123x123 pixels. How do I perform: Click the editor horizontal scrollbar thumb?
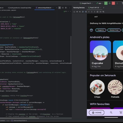[x=19, y=118]
